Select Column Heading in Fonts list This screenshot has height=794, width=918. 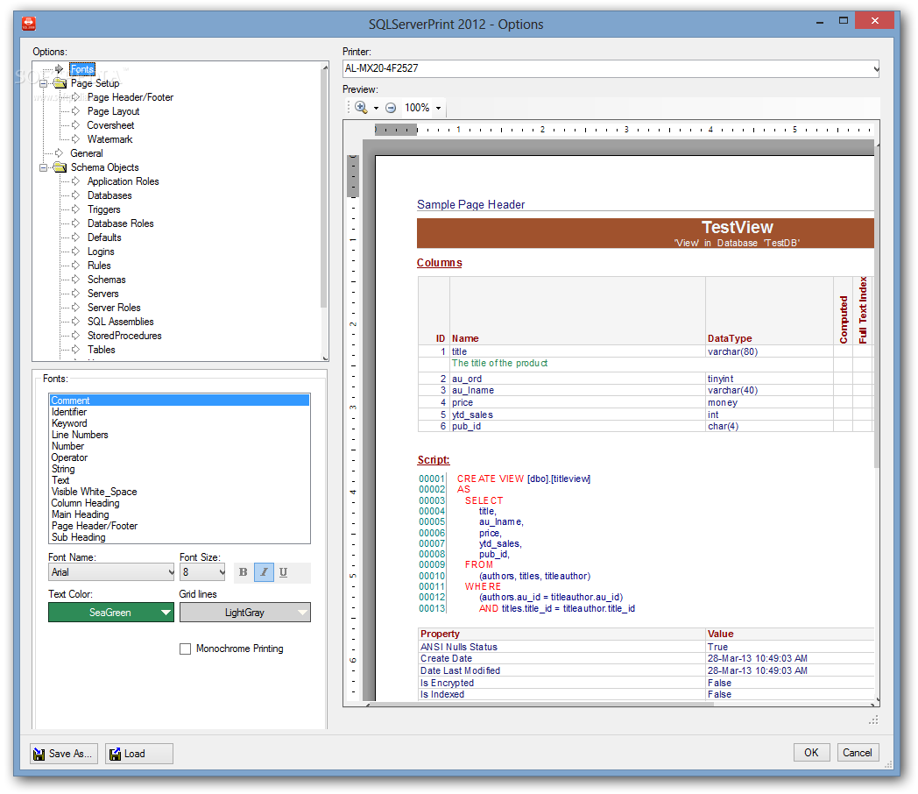(180, 504)
